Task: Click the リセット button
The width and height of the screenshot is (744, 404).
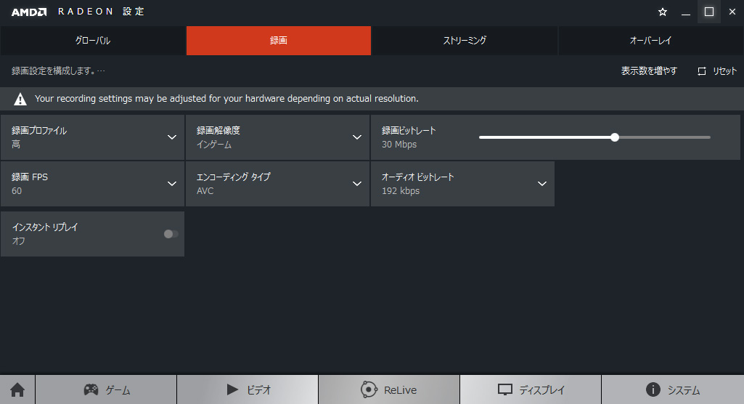Action: click(x=717, y=71)
